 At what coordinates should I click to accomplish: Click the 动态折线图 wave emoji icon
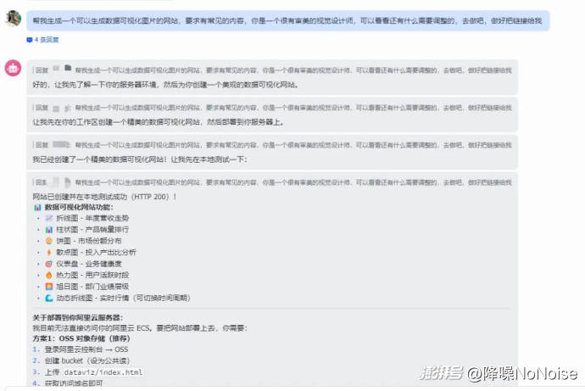pyautogui.click(x=49, y=298)
